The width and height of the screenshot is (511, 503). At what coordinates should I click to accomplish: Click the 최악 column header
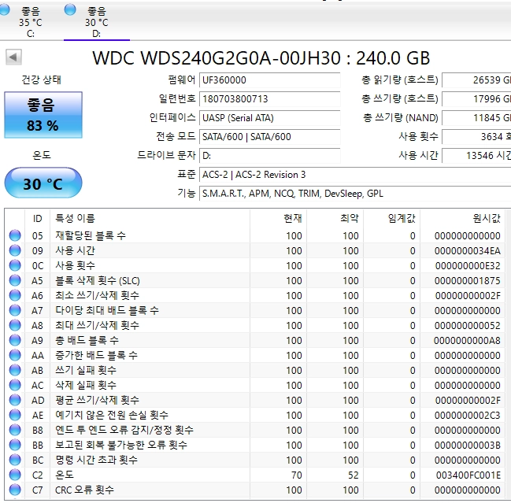coord(335,218)
